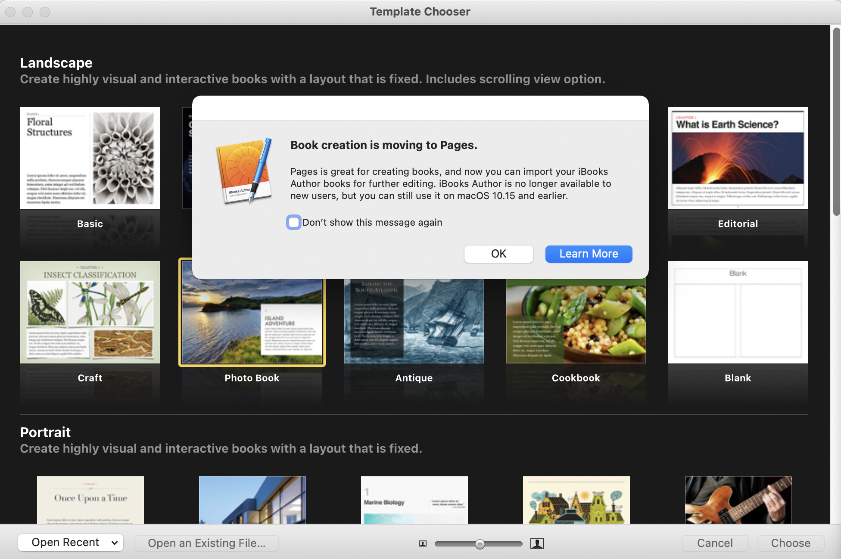Pick the Blank landscape template
The width and height of the screenshot is (841, 559).
(738, 312)
